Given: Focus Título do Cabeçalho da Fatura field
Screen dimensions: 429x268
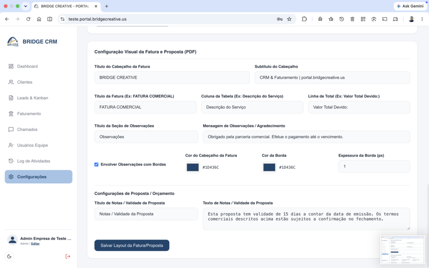Looking at the screenshot, I should pos(172,77).
